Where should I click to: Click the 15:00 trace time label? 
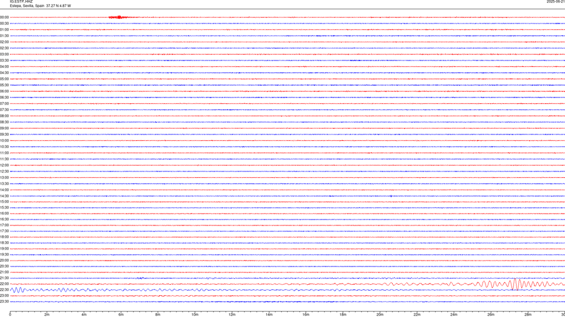4,202
